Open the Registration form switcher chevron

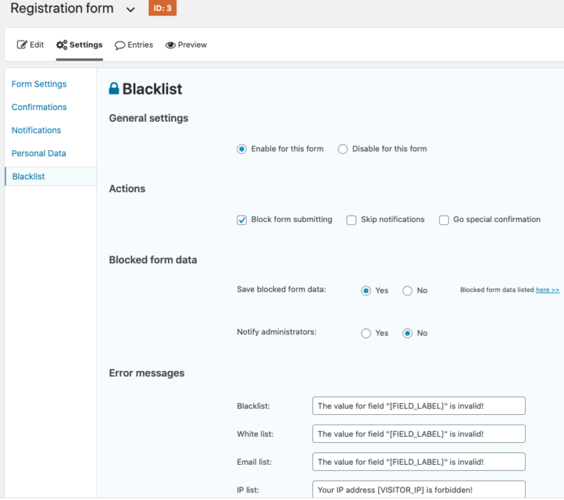click(x=131, y=10)
